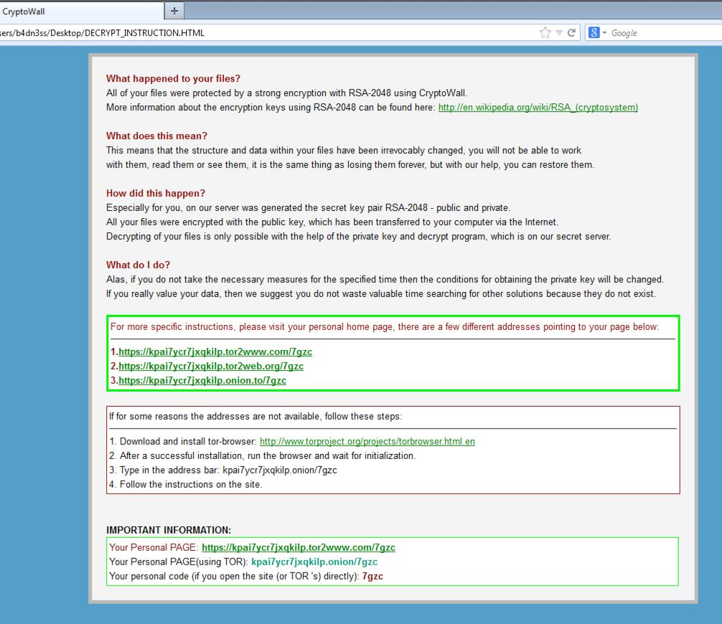Open the torproject.org torbrowser download link

(x=367, y=441)
